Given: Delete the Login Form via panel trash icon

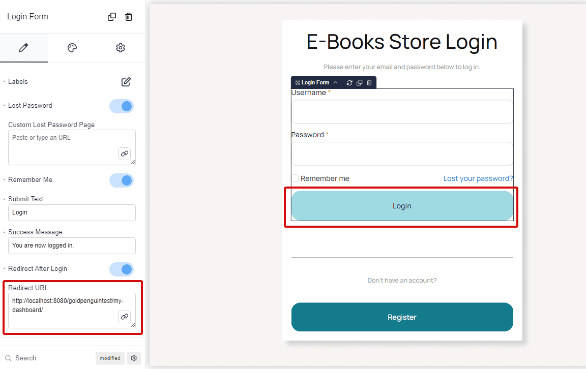Looking at the screenshot, I should [x=129, y=17].
